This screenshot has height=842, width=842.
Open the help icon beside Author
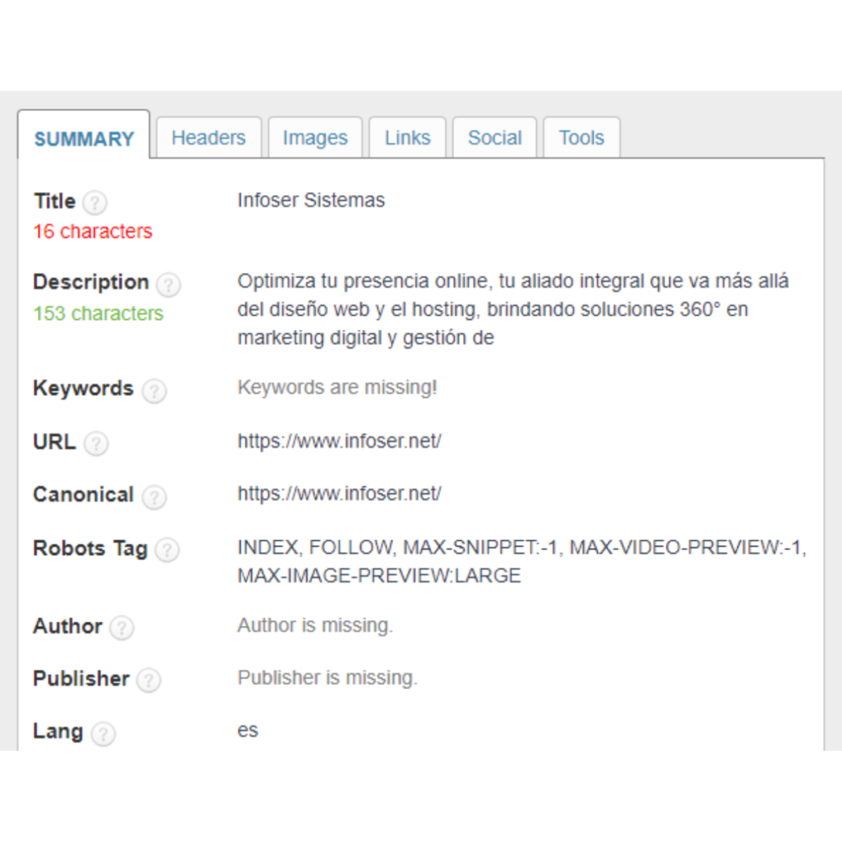[122, 627]
